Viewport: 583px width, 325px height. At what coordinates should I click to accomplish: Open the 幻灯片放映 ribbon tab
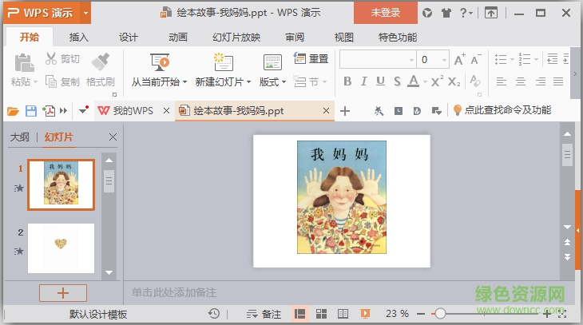(x=236, y=38)
